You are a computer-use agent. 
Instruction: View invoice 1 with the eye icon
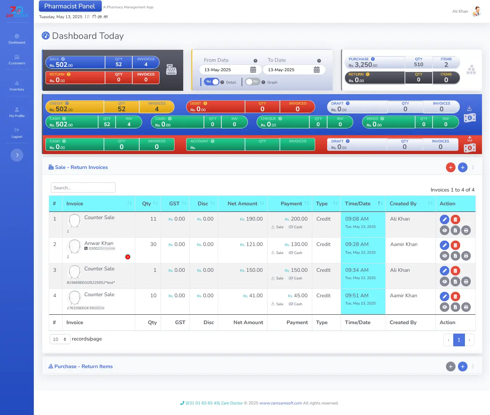(444, 230)
